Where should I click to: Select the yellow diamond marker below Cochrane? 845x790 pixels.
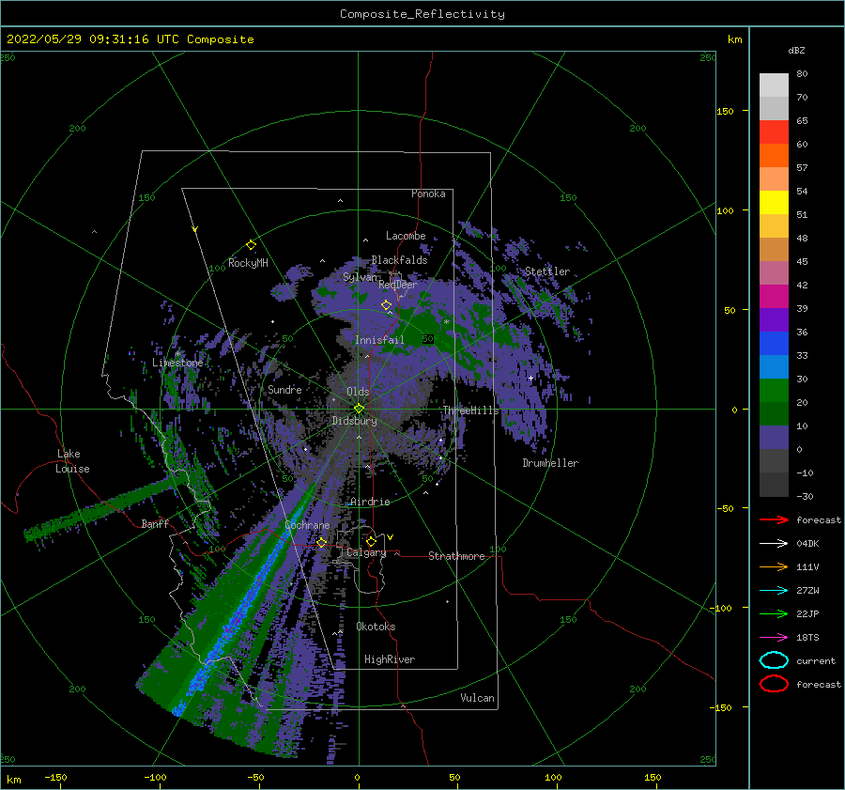coord(321,542)
